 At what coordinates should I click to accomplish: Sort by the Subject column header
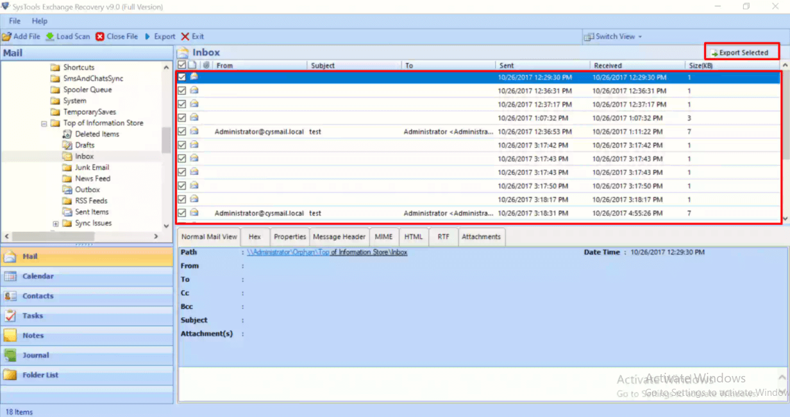[355, 65]
